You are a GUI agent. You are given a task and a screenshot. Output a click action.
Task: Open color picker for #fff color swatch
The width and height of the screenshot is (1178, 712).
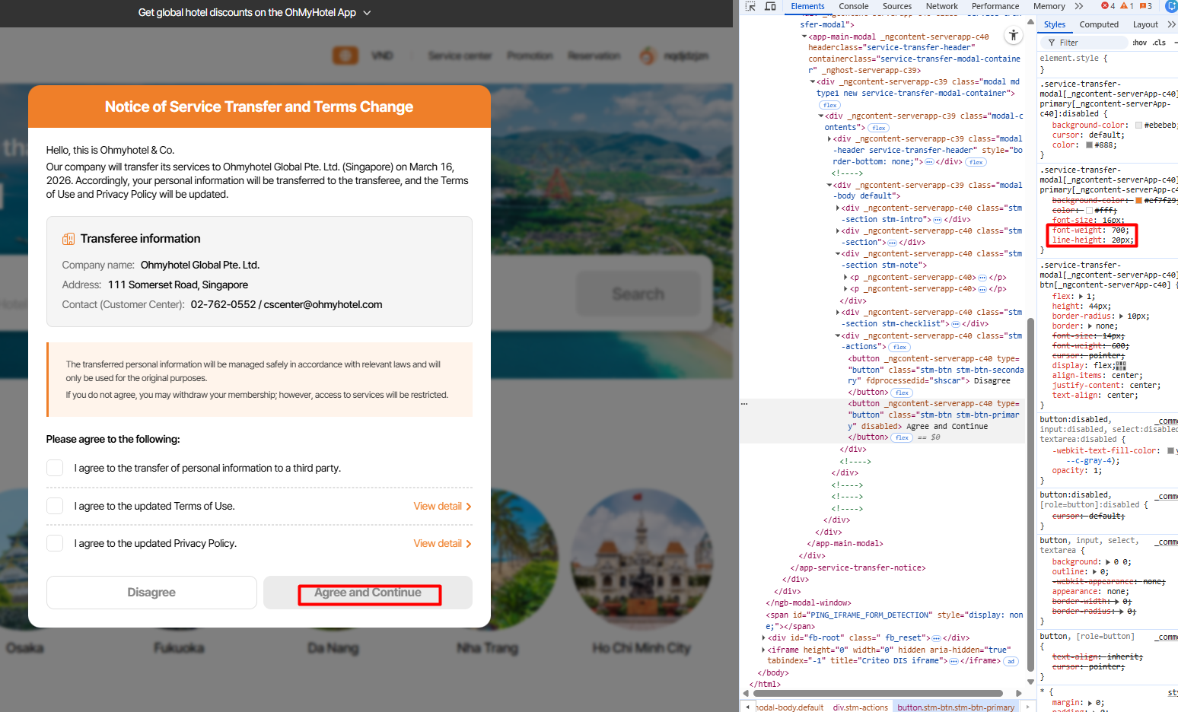[1090, 211]
